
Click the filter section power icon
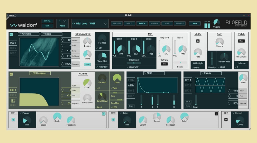coord(11,74)
